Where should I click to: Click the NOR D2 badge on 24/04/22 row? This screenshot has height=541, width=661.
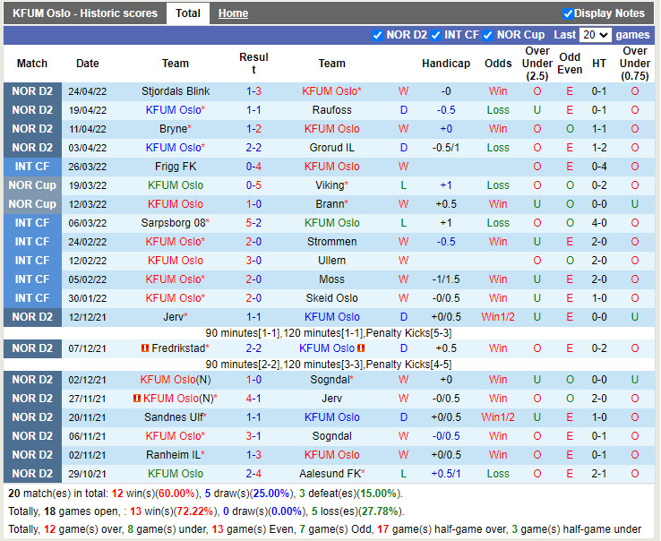(x=32, y=91)
